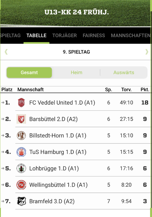Switch the table to the Heim view
152x217 pixels.
[x=76, y=72]
